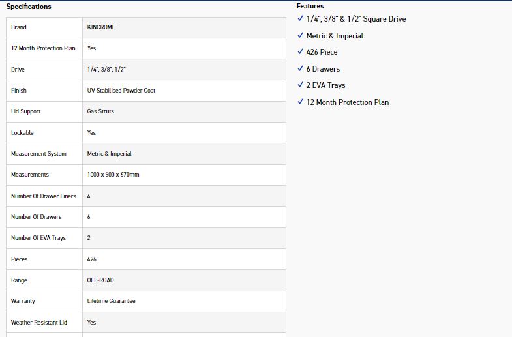This screenshot has height=337, width=512.
Task: Click the 426 Piece feature text
Action: point(322,52)
